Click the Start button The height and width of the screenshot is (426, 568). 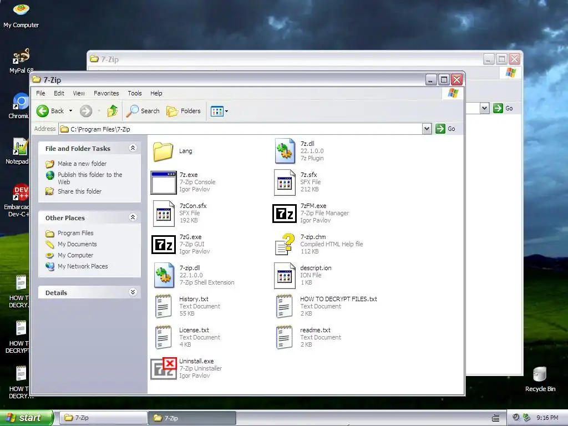27,418
